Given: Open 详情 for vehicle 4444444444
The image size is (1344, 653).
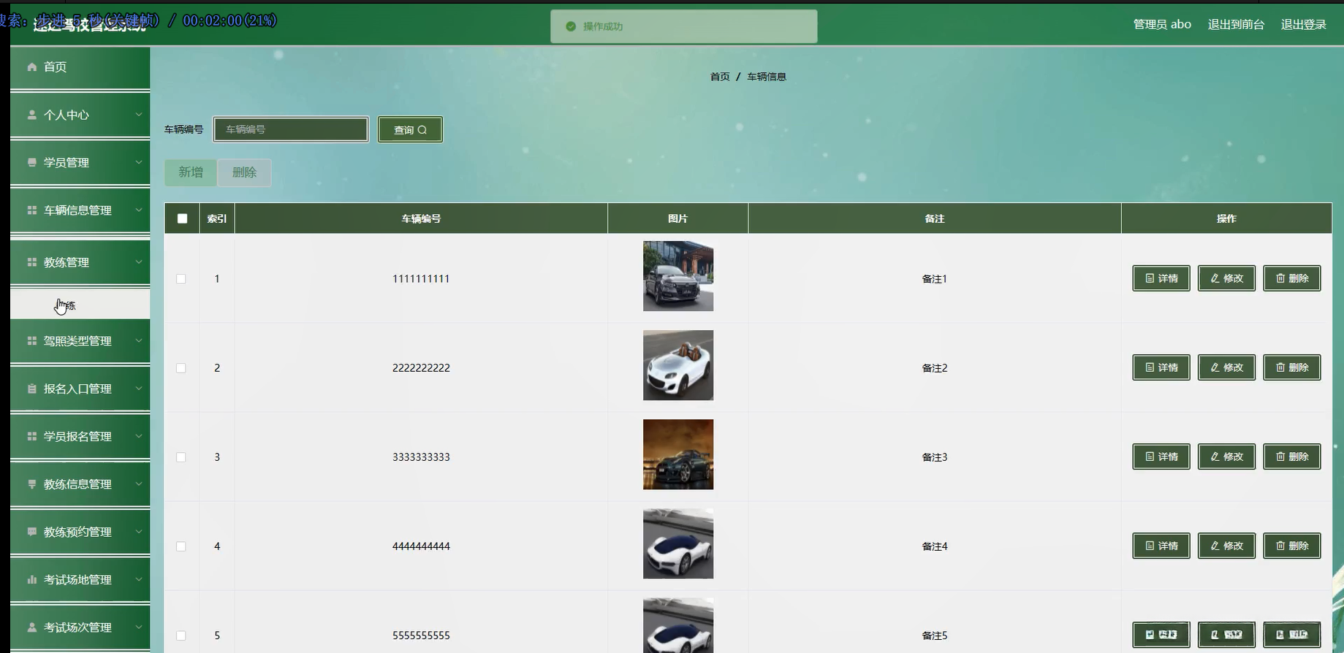Looking at the screenshot, I should 1161,546.
